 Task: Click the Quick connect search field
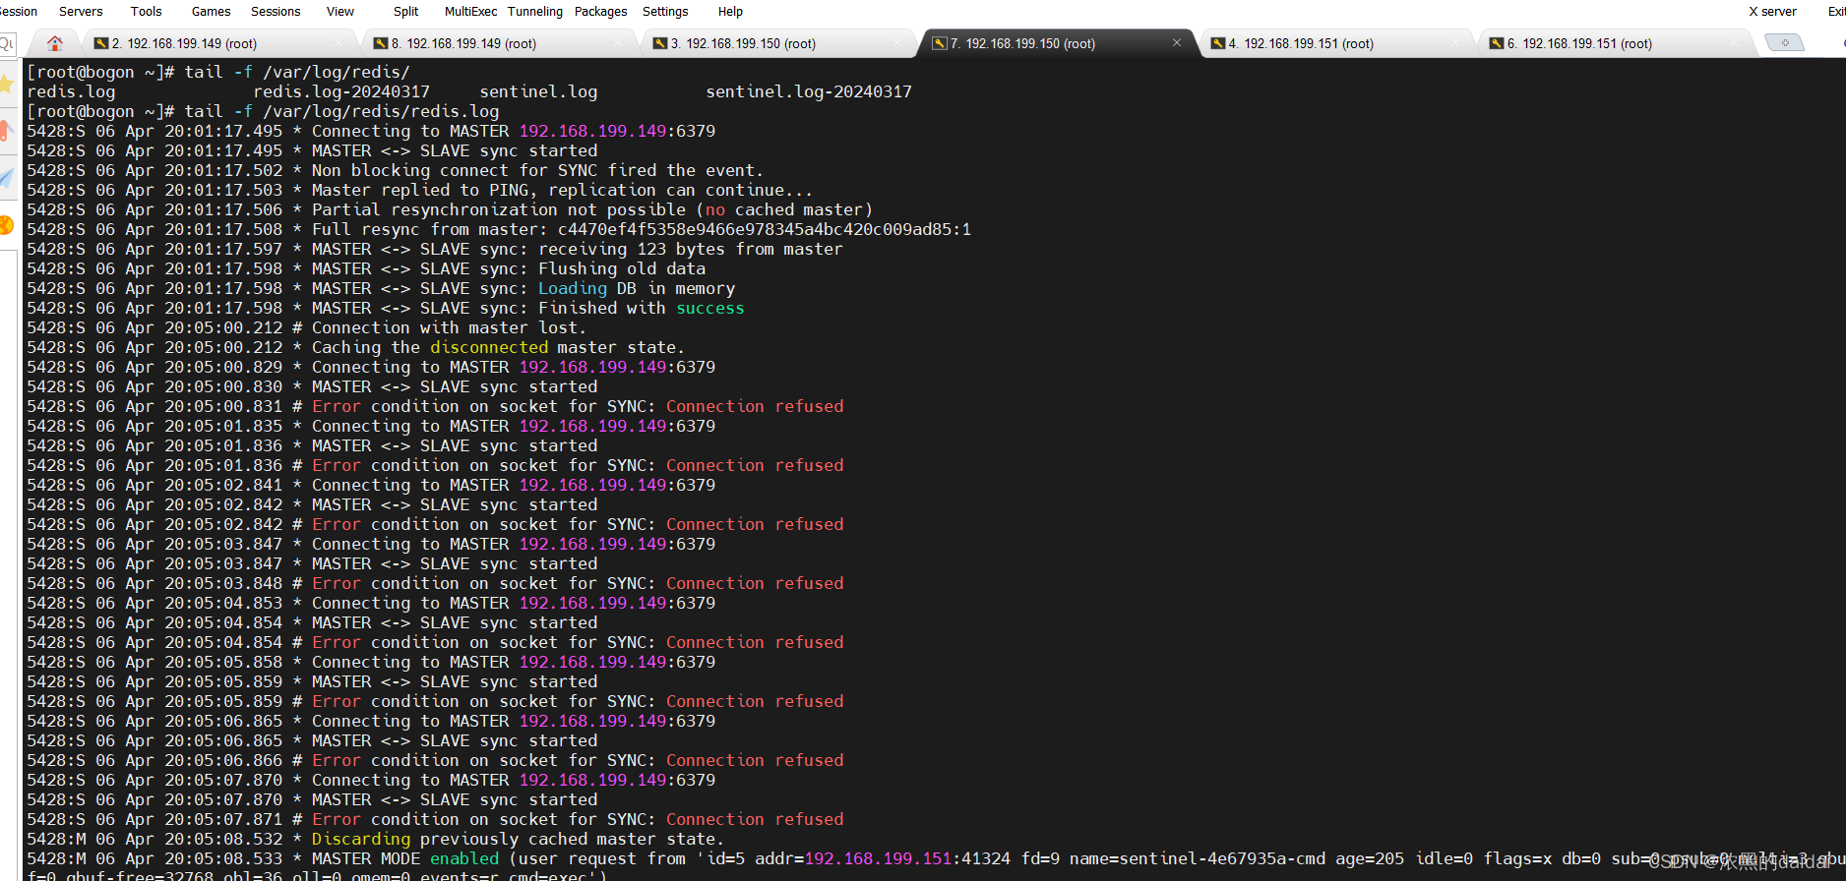8,43
